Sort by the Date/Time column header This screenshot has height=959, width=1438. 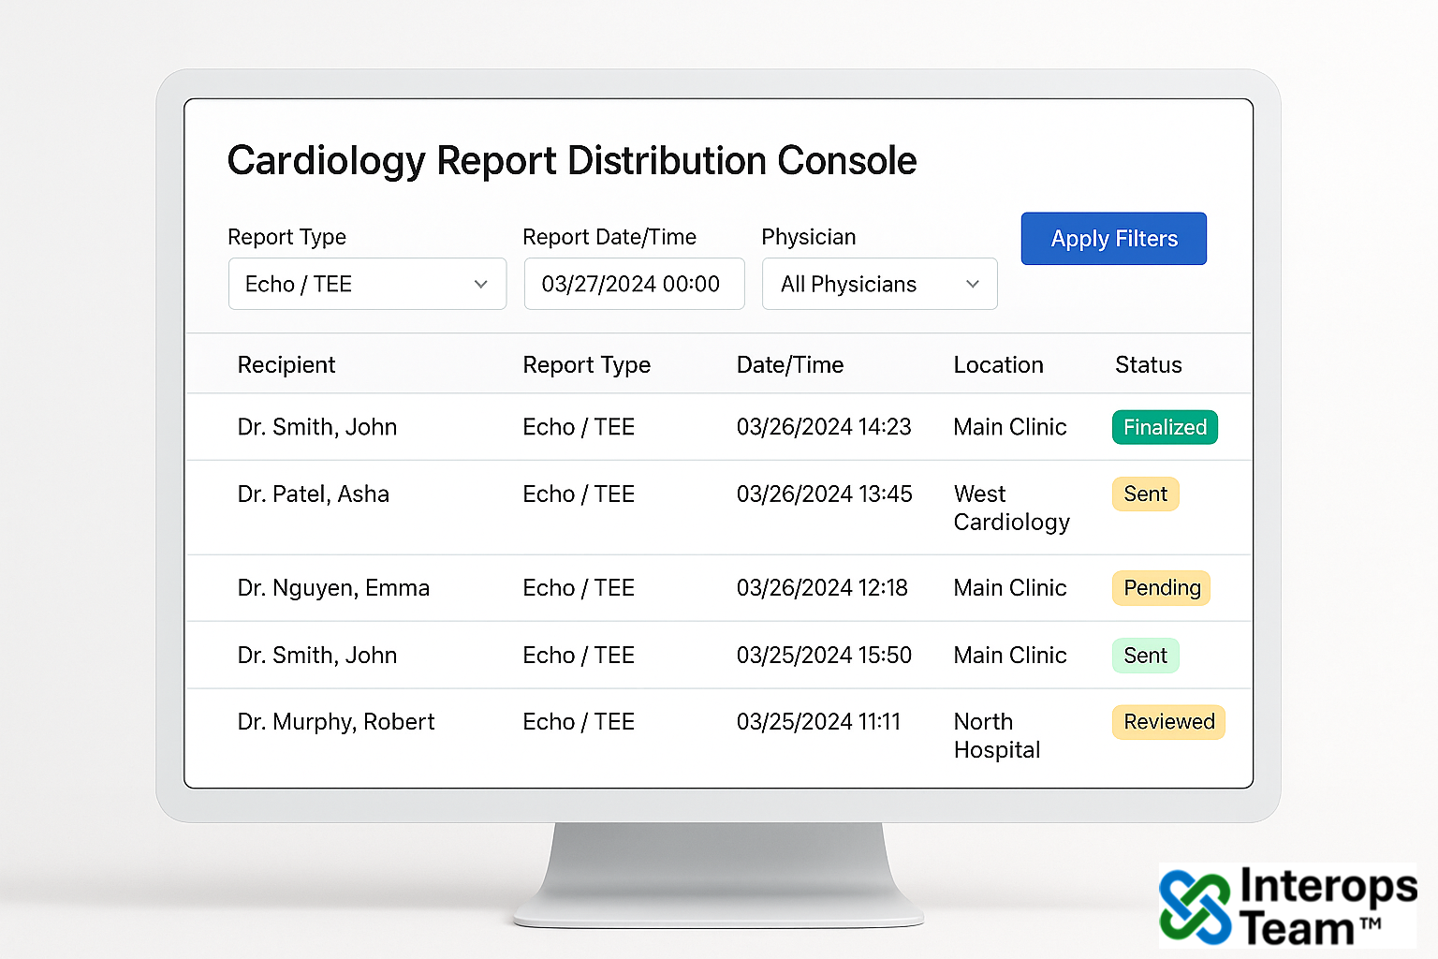(790, 365)
